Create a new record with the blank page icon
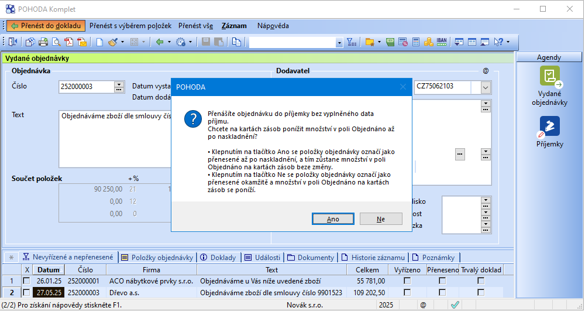Screen dimensions: 585x311 99,42
